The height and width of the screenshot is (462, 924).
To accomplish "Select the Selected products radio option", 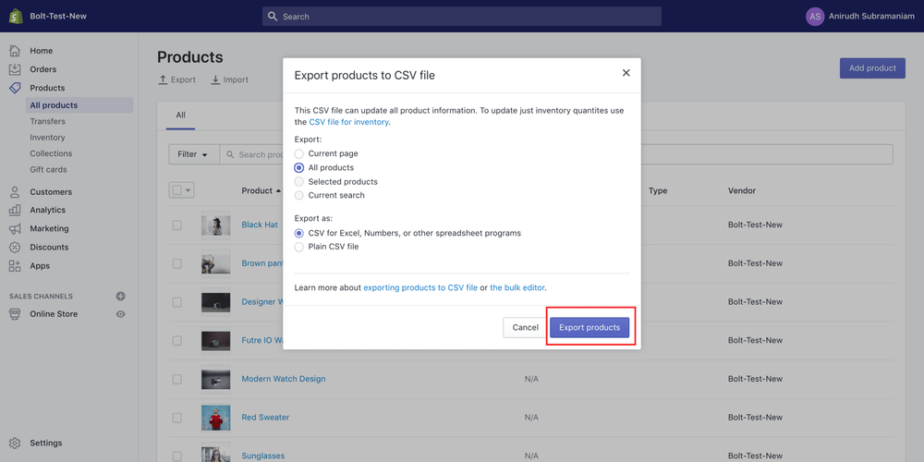I will 299,181.
